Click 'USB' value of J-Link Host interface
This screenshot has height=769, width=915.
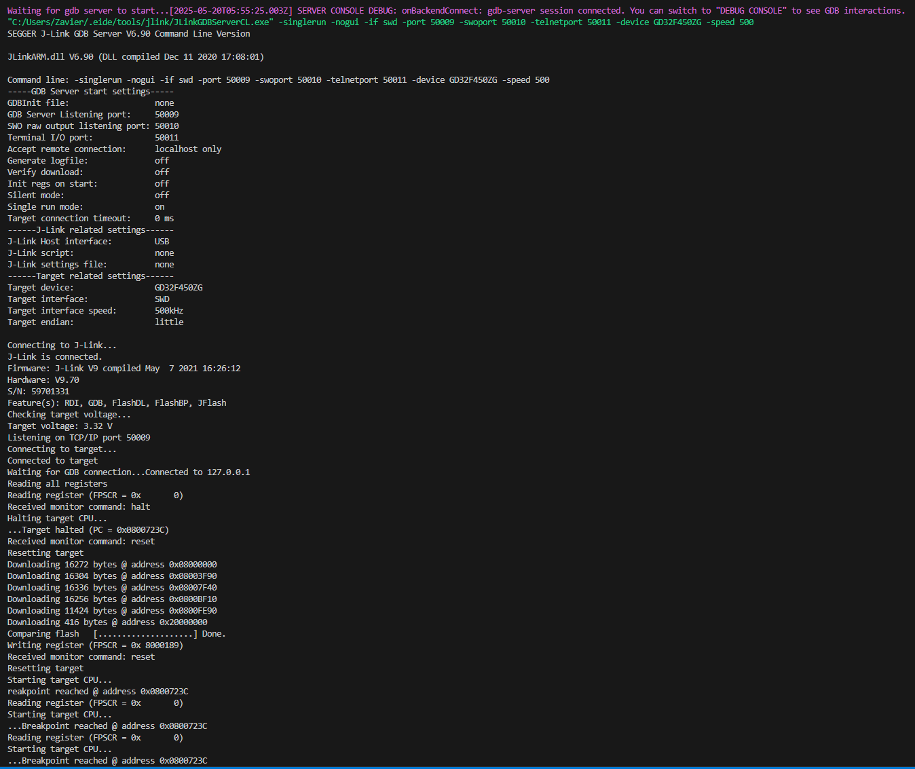[162, 242]
